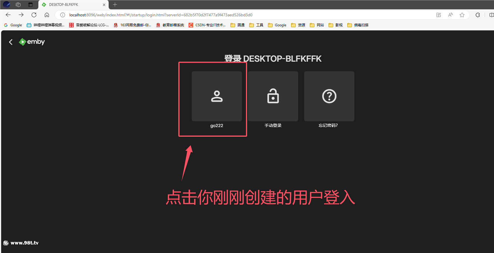
Task: Click the browser Back button
Action: (x=8, y=15)
